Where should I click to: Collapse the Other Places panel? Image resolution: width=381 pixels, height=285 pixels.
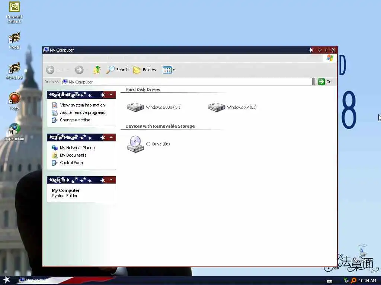coord(111,137)
